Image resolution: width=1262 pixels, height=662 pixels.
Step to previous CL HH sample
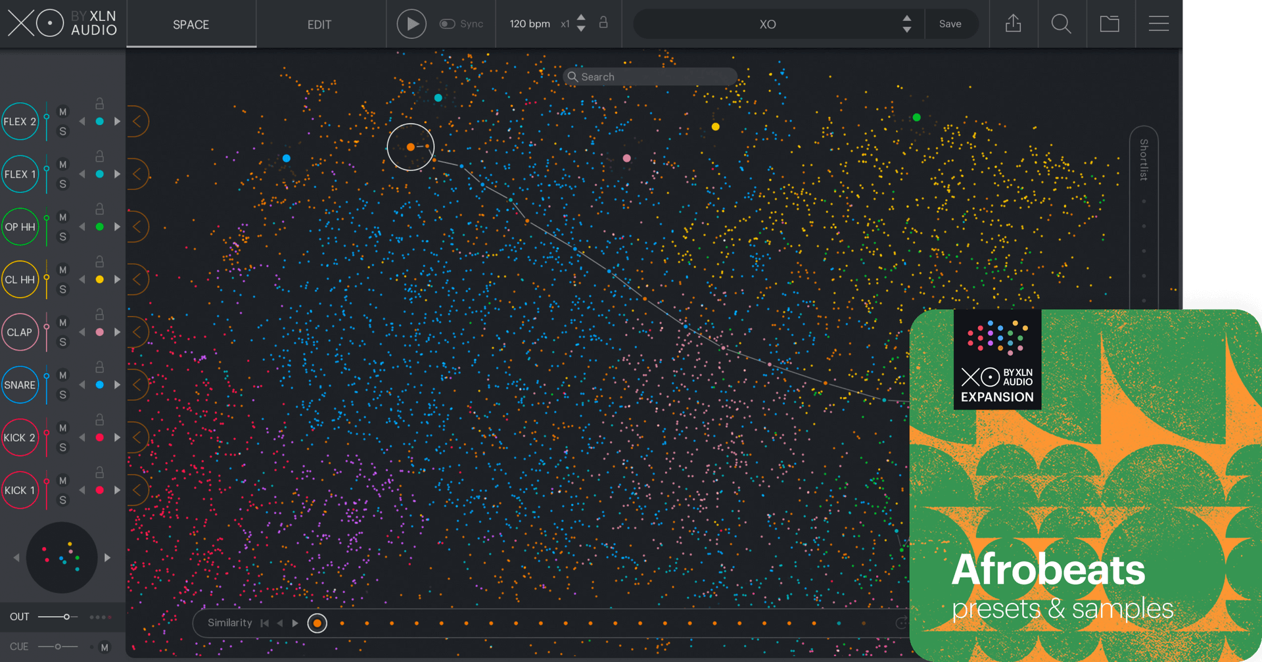coord(82,279)
